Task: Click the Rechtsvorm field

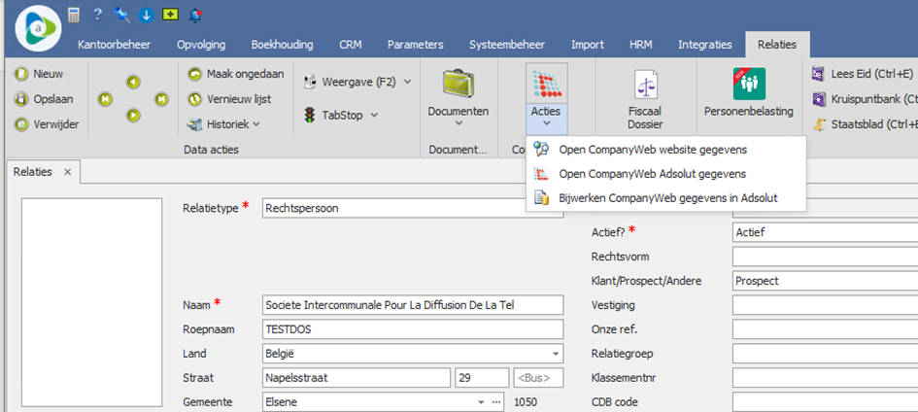Action: 825,257
